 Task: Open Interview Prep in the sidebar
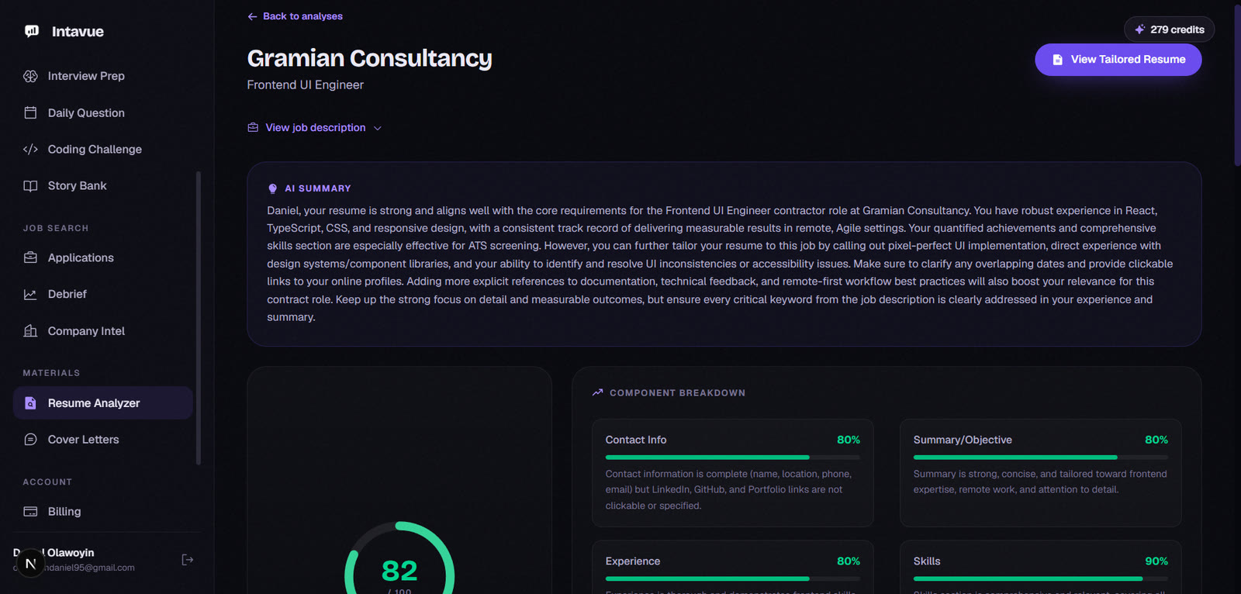click(x=102, y=76)
